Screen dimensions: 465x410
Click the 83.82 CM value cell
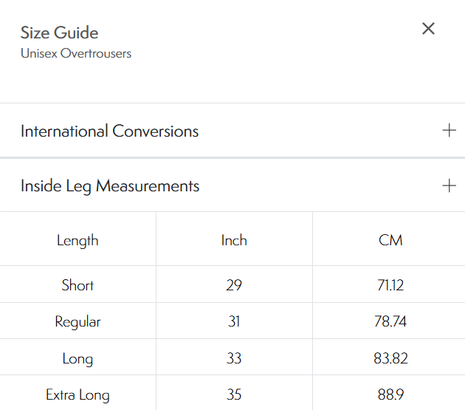pos(390,358)
